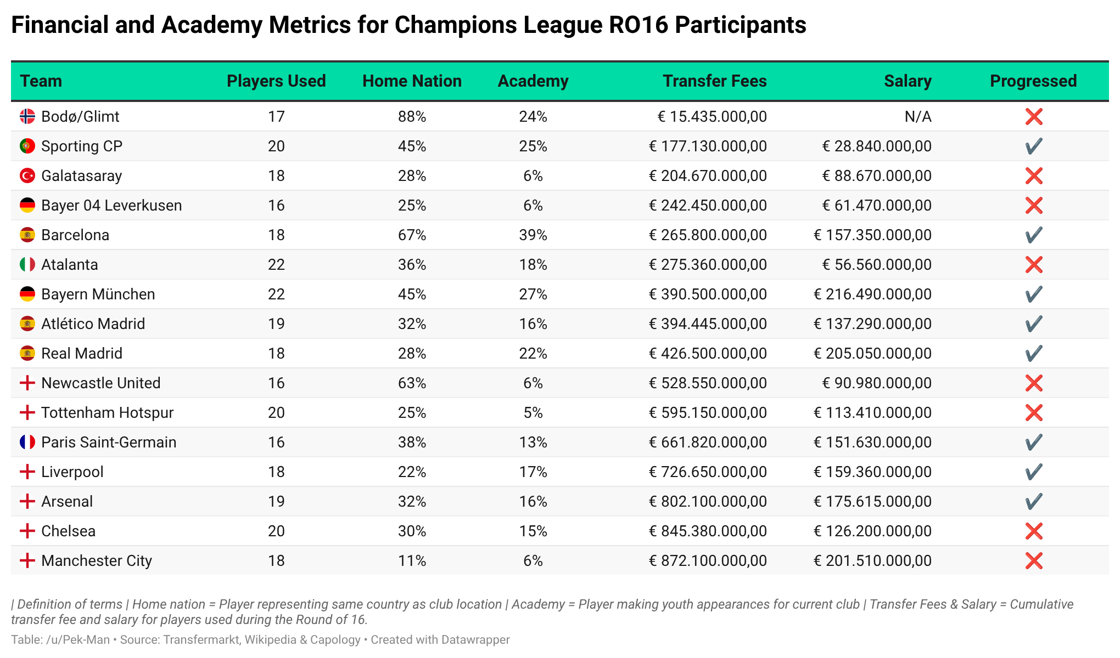The image size is (1120, 658).
Task: Click the Liverpool transfer fees value
Action: coord(708,472)
